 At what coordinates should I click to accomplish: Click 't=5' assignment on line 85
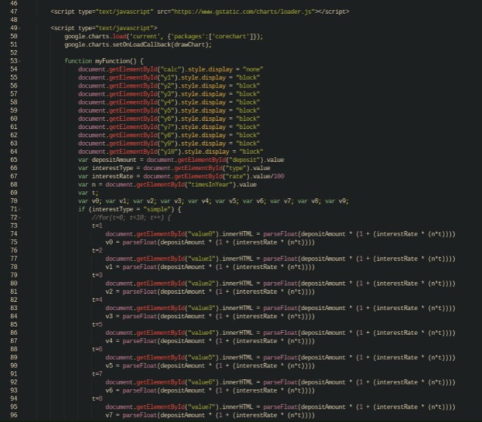97,325
